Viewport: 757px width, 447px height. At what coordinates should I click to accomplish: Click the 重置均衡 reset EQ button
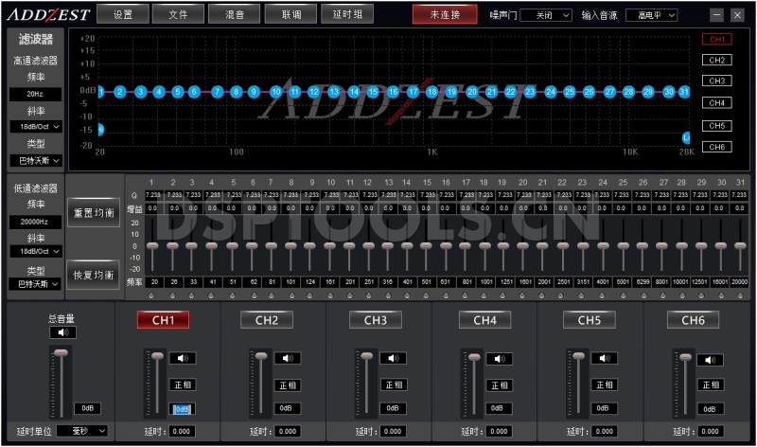pos(94,213)
